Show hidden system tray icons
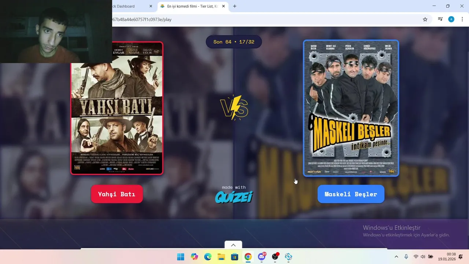469x264 pixels. point(396,257)
